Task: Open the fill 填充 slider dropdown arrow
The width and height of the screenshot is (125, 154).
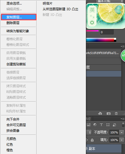Action: click(x=122, y=140)
